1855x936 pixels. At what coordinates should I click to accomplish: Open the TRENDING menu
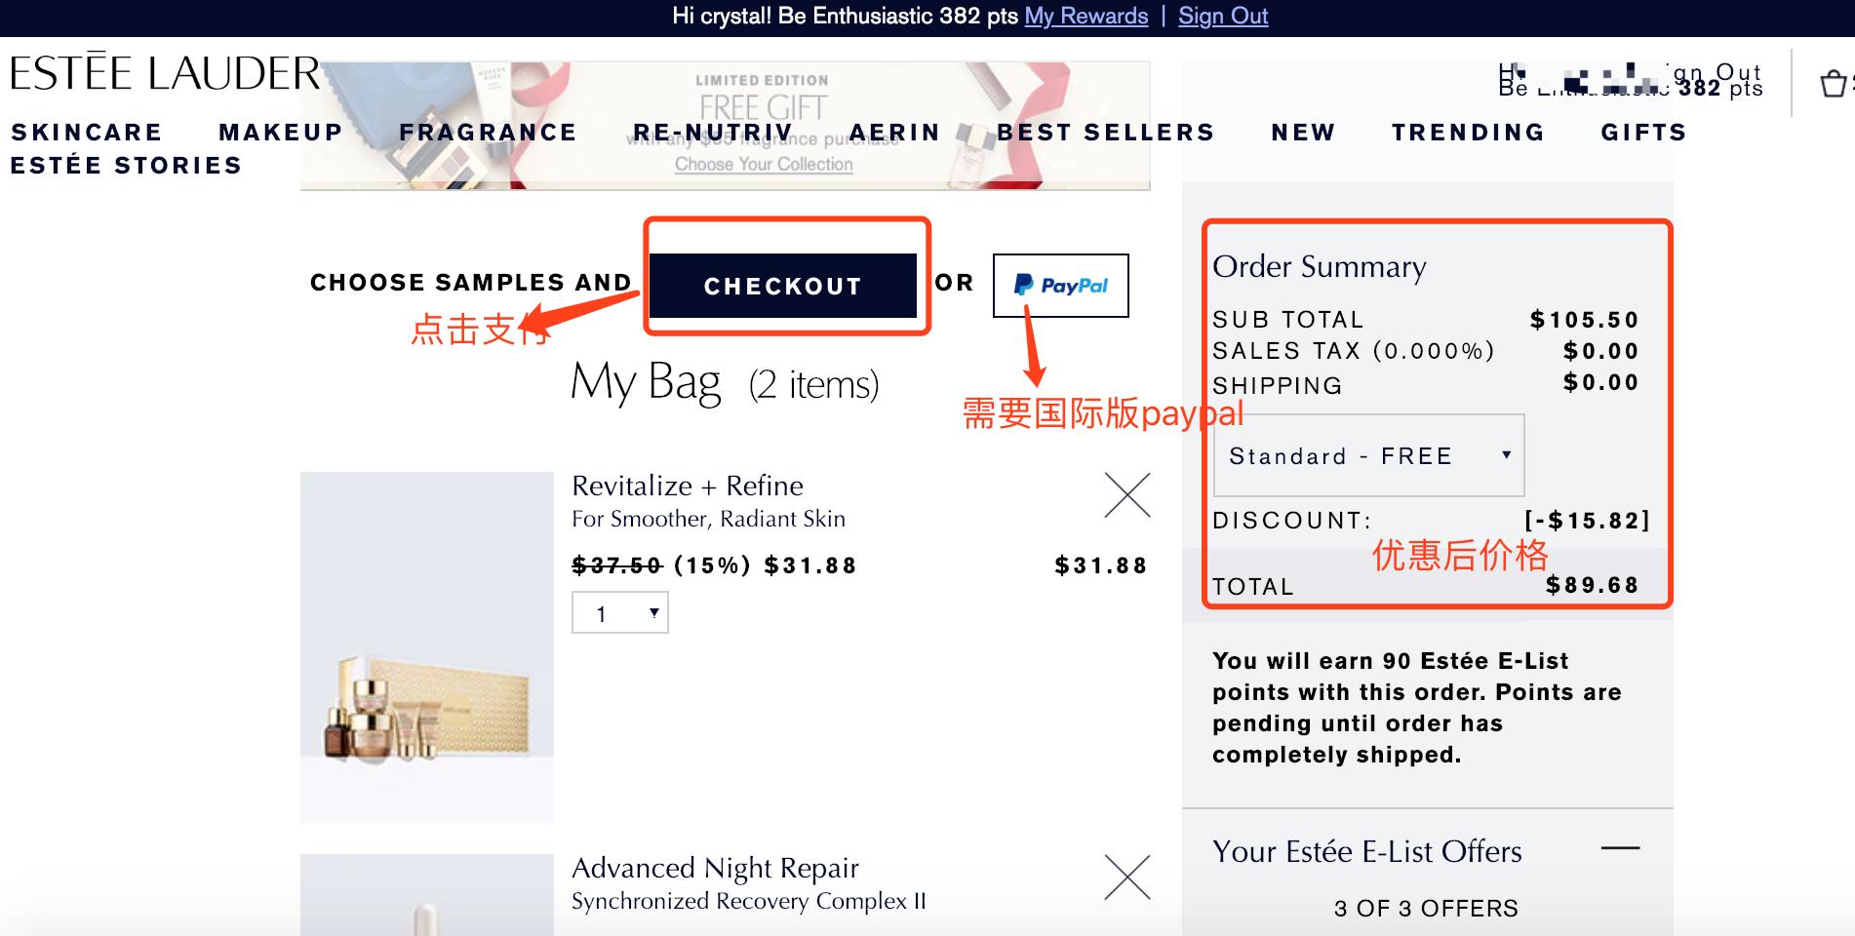pos(1468,133)
